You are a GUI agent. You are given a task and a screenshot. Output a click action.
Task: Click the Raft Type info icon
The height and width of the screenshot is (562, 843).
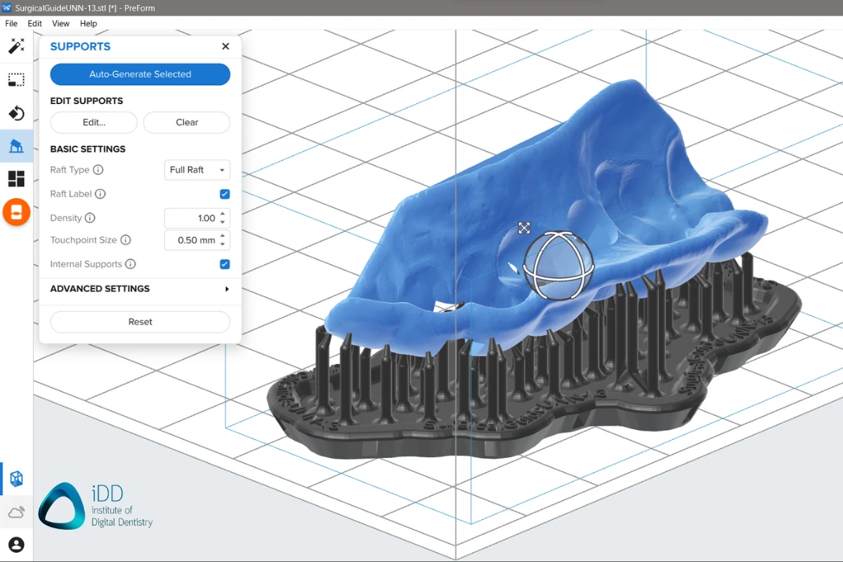point(98,170)
